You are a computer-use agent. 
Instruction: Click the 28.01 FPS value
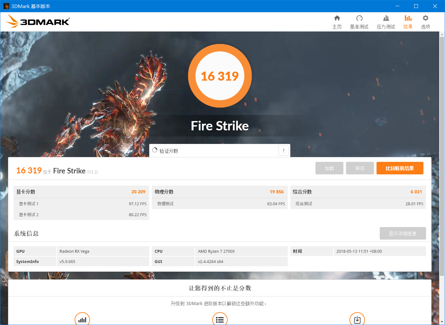click(x=414, y=204)
